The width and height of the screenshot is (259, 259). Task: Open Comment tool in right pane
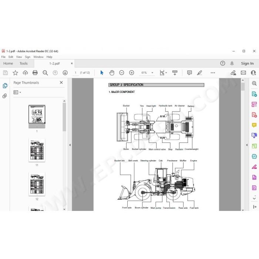point(254,125)
